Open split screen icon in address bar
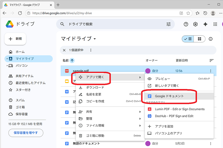 [x=181, y=13]
